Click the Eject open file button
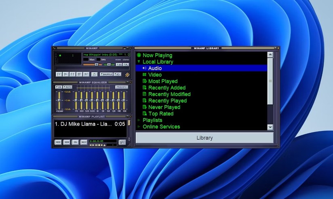 [x=94, y=74]
